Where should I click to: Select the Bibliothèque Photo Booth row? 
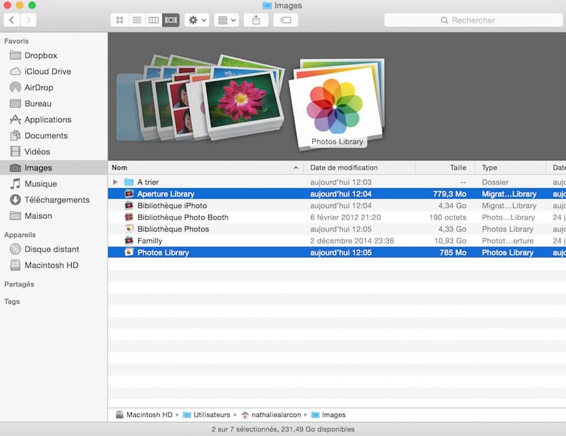tap(337, 218)
